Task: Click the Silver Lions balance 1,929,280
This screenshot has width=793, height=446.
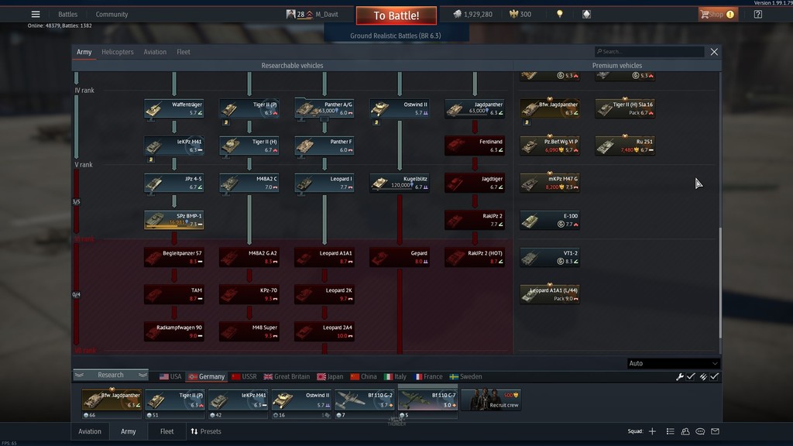Action: tap(473, 14)
